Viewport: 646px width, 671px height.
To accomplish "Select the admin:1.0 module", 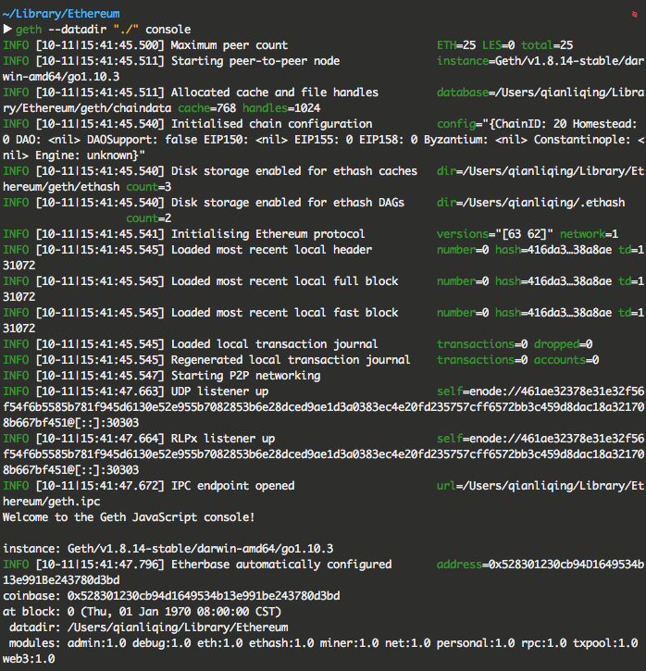I will 96,643.
